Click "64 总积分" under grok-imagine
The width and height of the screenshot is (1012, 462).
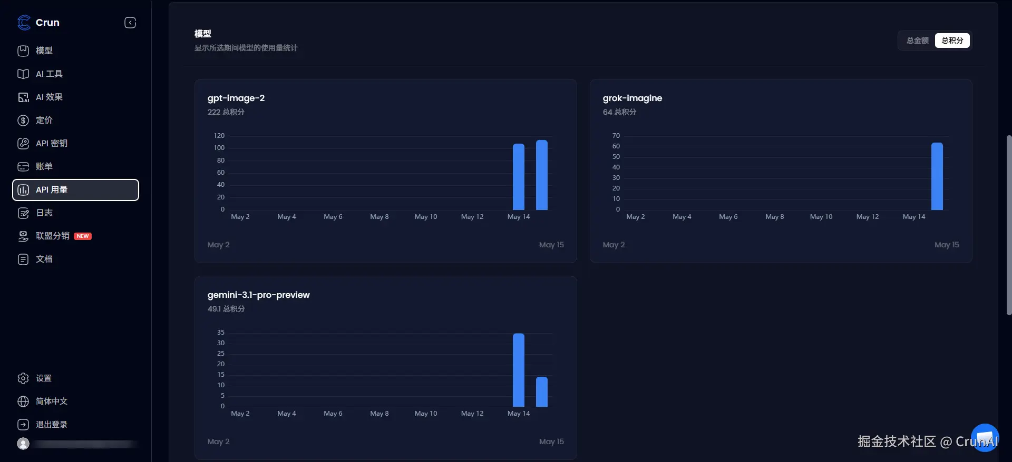coord(619,112)
